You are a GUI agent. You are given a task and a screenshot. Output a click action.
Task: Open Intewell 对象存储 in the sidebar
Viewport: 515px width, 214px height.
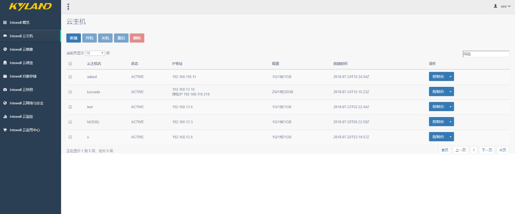pyautogui.click(x=23, y=76)
